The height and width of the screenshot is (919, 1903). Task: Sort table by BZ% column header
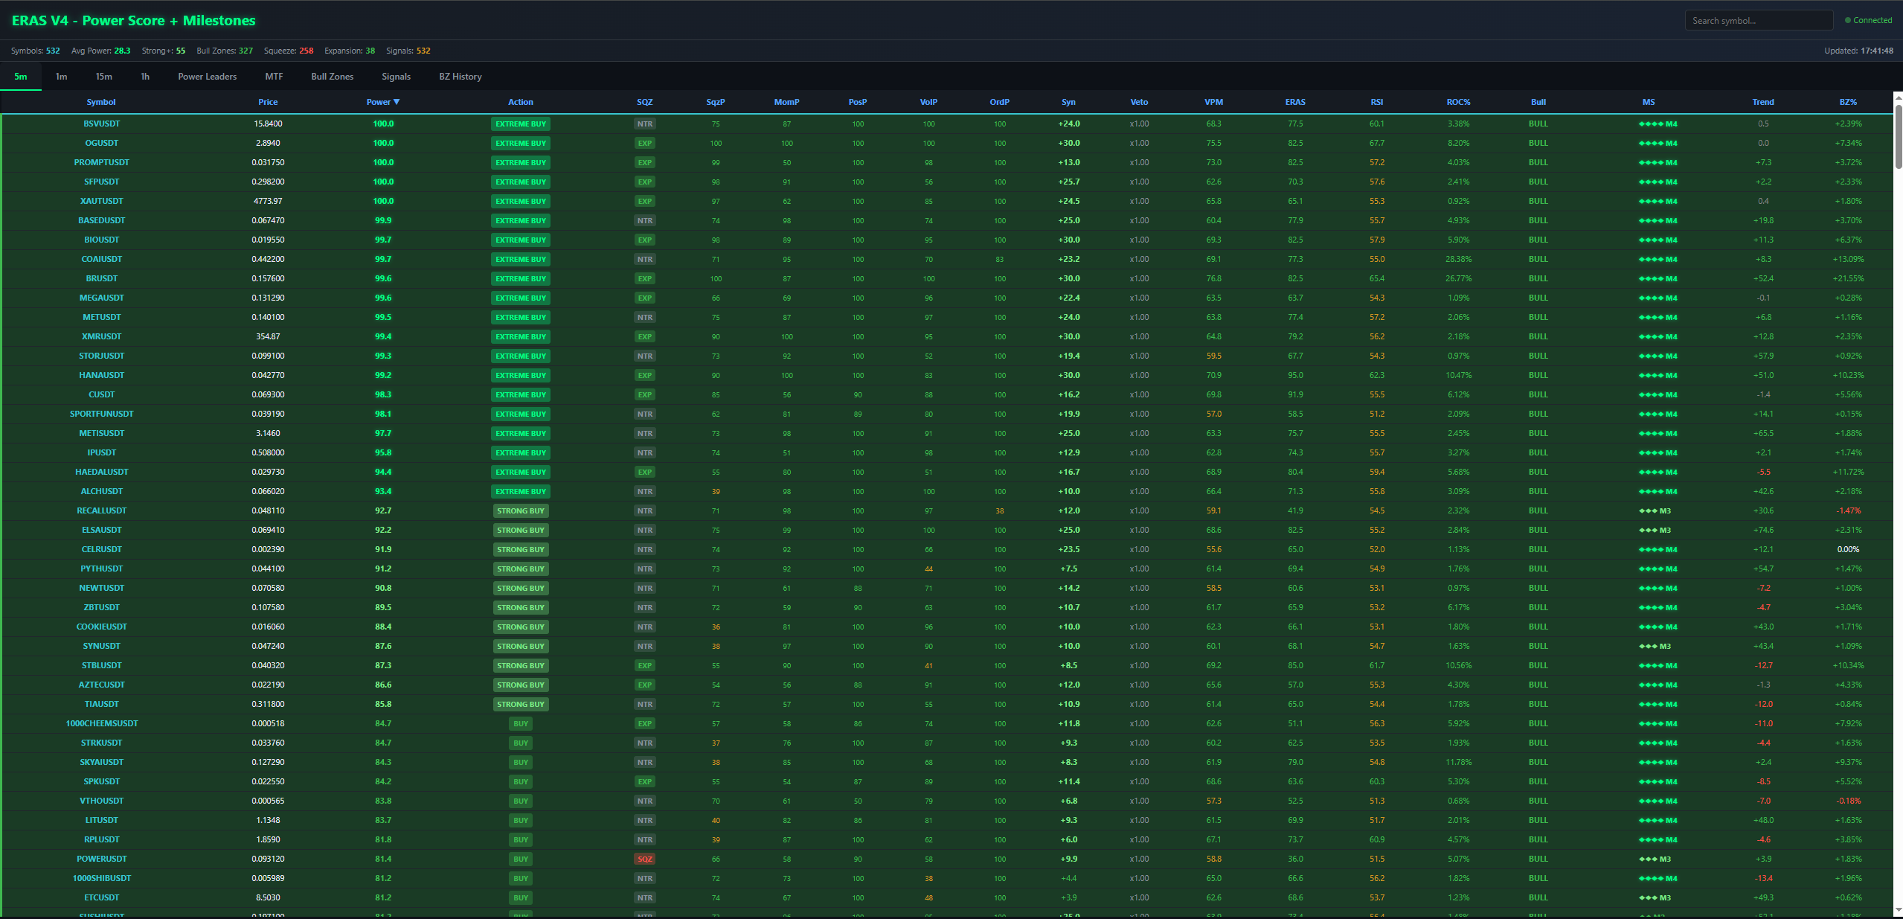tap(1848, 102)
